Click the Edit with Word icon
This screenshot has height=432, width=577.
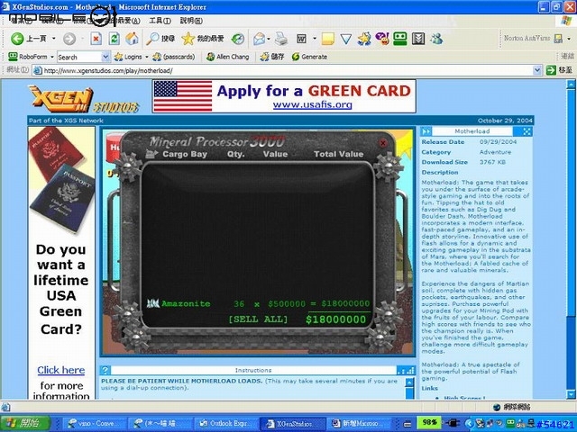tap(301, 39)
